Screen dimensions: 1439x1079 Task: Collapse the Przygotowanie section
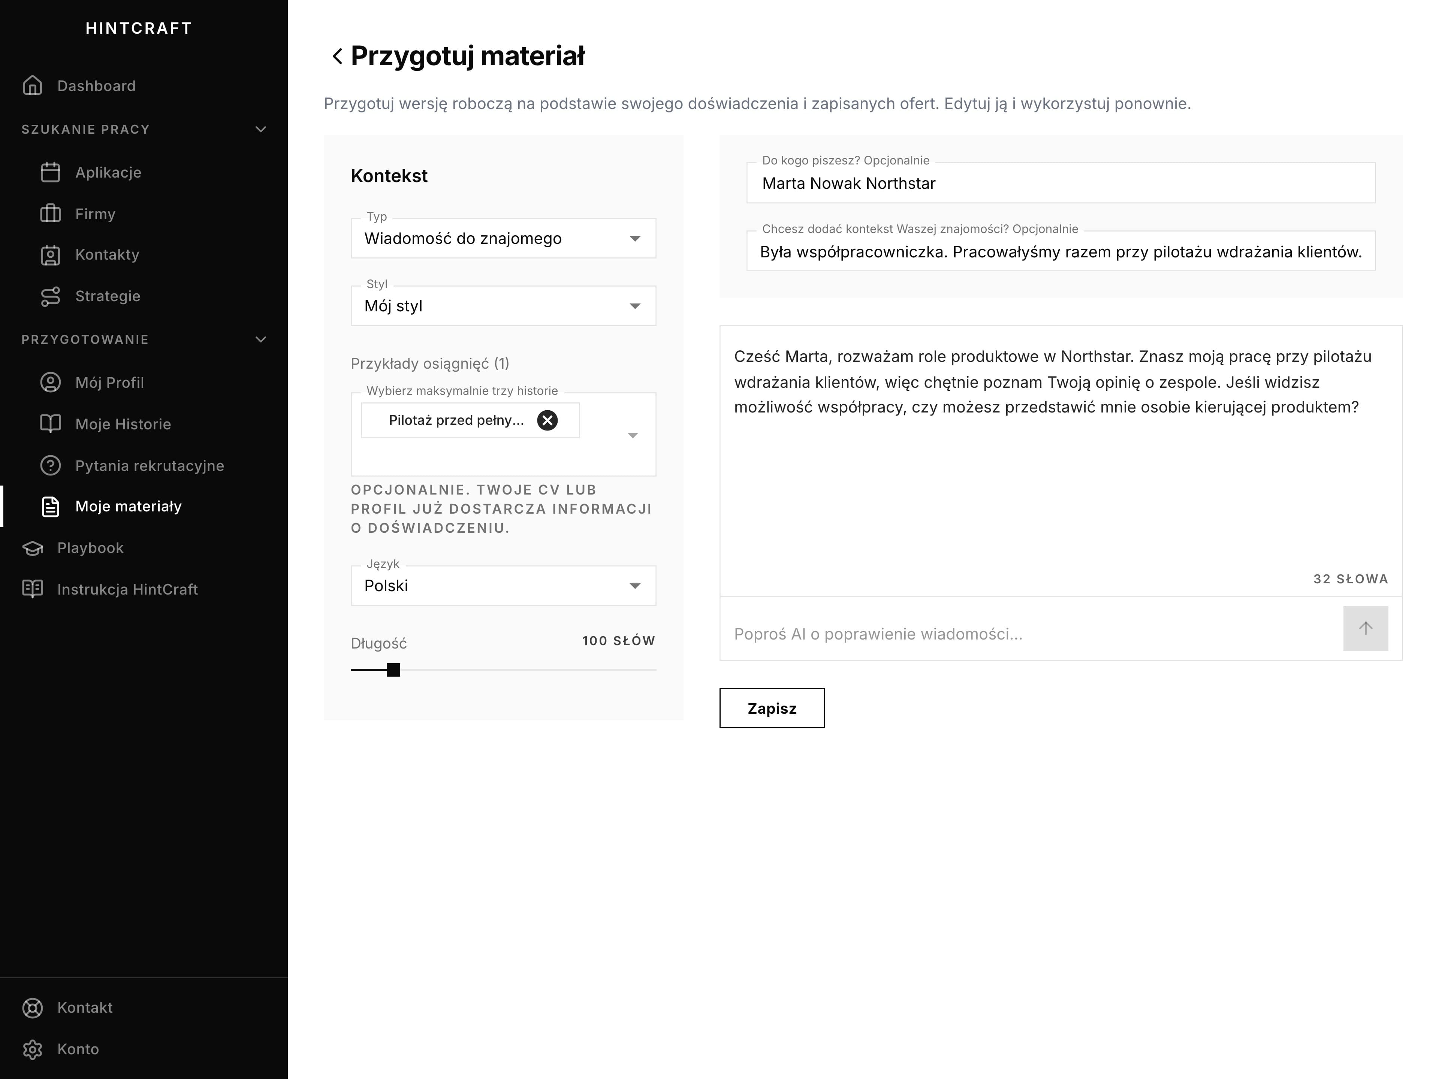click(261, 339)
